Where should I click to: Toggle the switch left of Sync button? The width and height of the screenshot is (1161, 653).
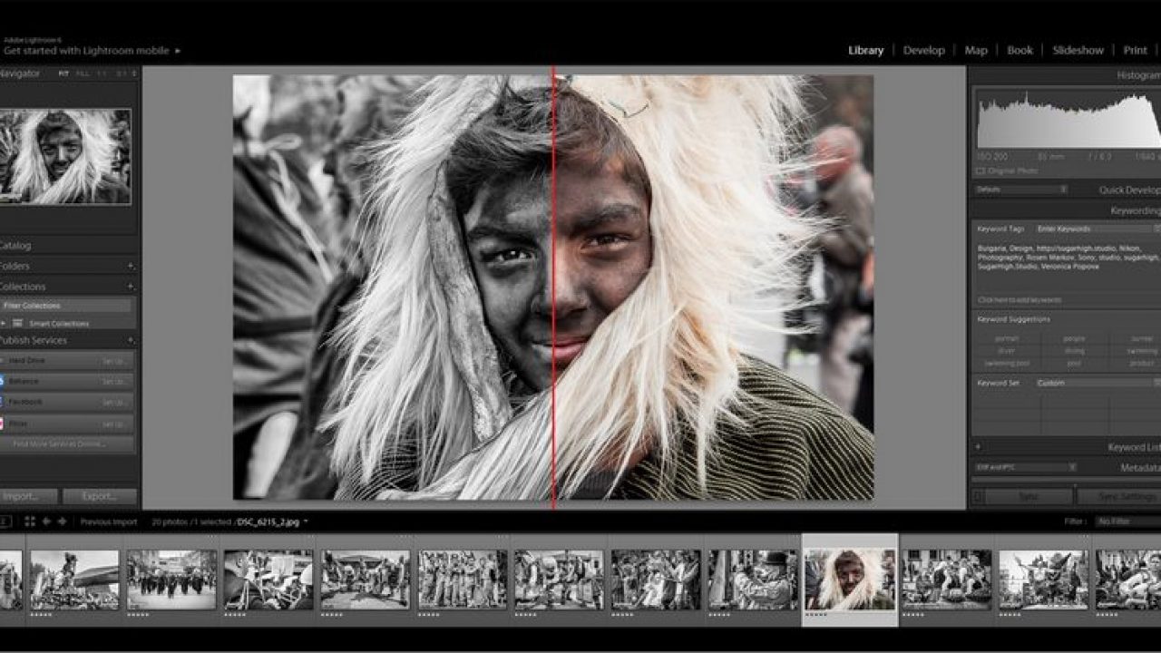977,496
